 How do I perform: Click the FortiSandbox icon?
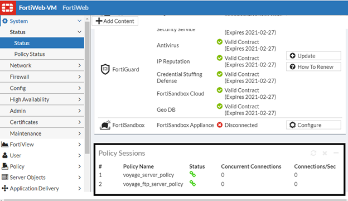click(x=105, y=125)
